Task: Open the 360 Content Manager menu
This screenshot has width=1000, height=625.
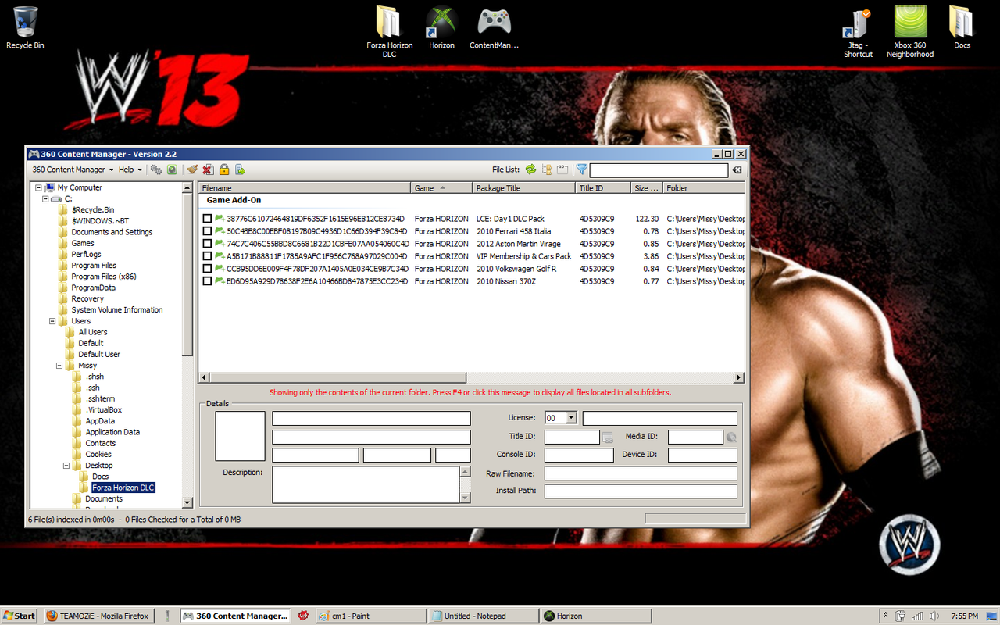Action: coord(69,170)
